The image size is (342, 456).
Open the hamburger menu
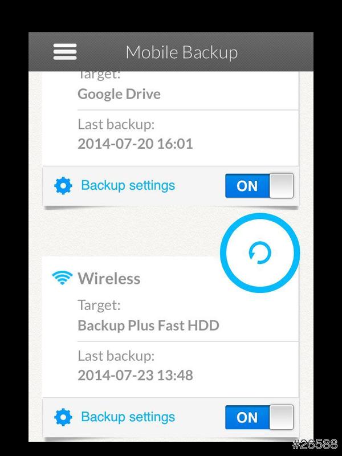coord(65,52)
